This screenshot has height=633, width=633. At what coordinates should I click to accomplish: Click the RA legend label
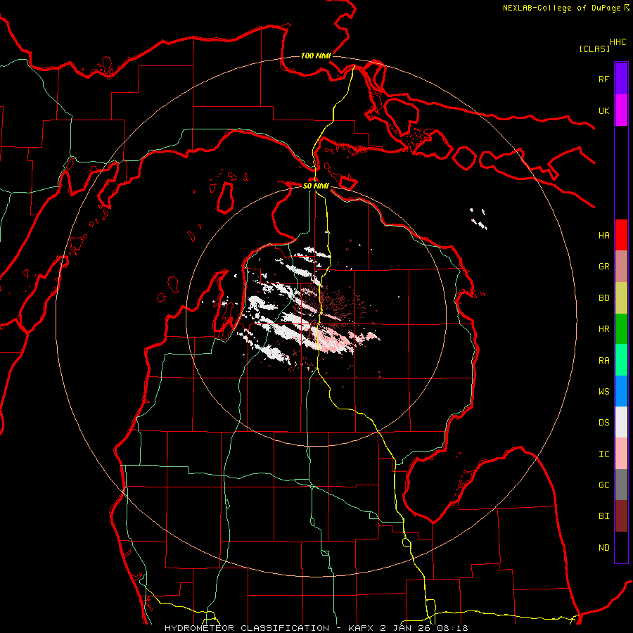point(603,361)
